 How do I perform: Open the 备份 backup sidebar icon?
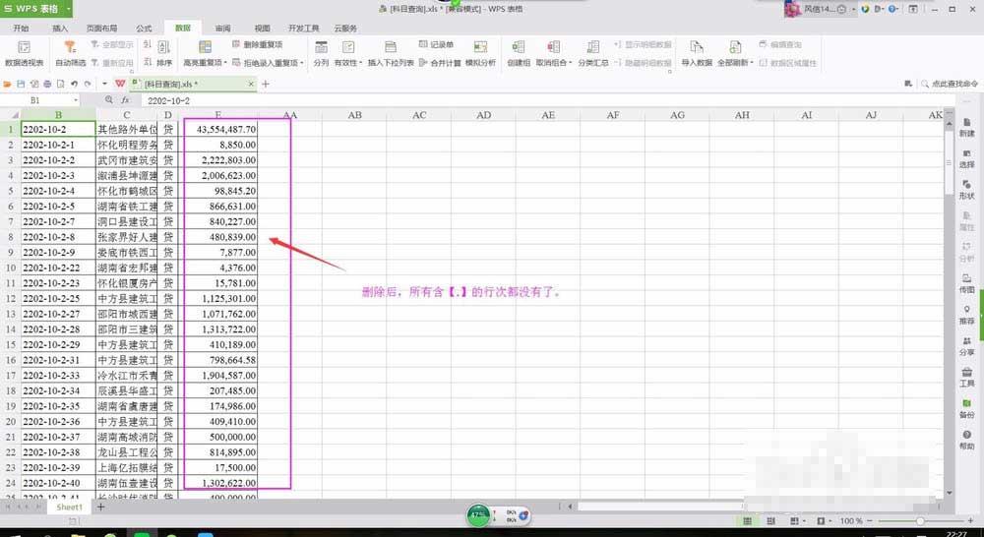[966, 407]
